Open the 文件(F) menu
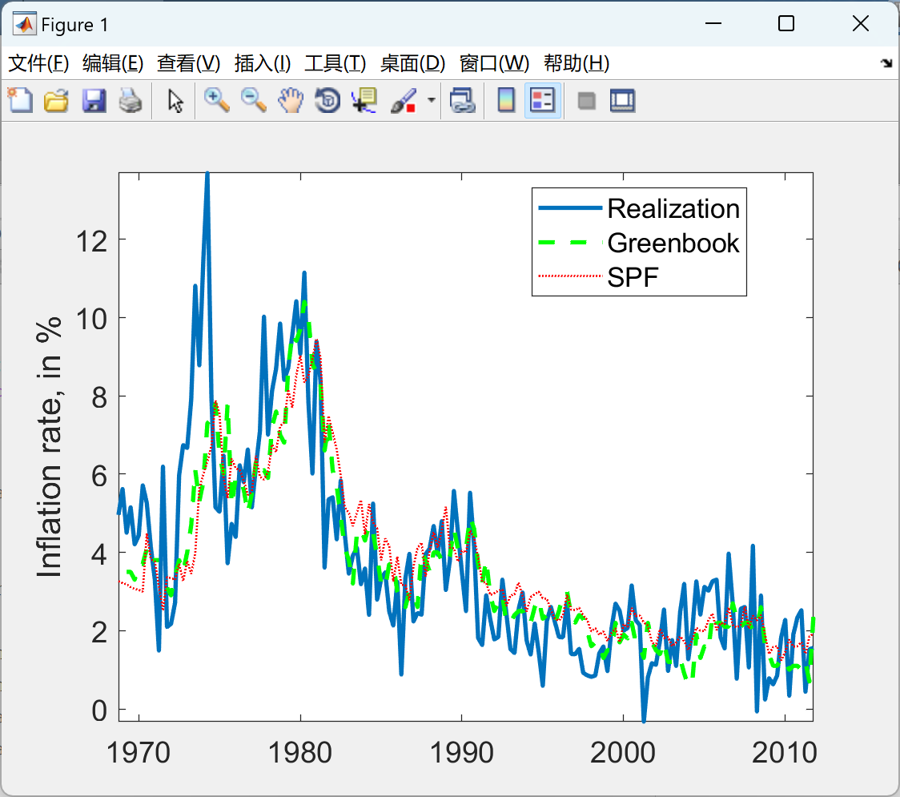 [x=38, y=63]
